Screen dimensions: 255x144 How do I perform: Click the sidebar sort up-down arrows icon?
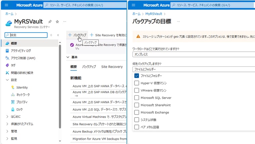[x=51, y=35]
